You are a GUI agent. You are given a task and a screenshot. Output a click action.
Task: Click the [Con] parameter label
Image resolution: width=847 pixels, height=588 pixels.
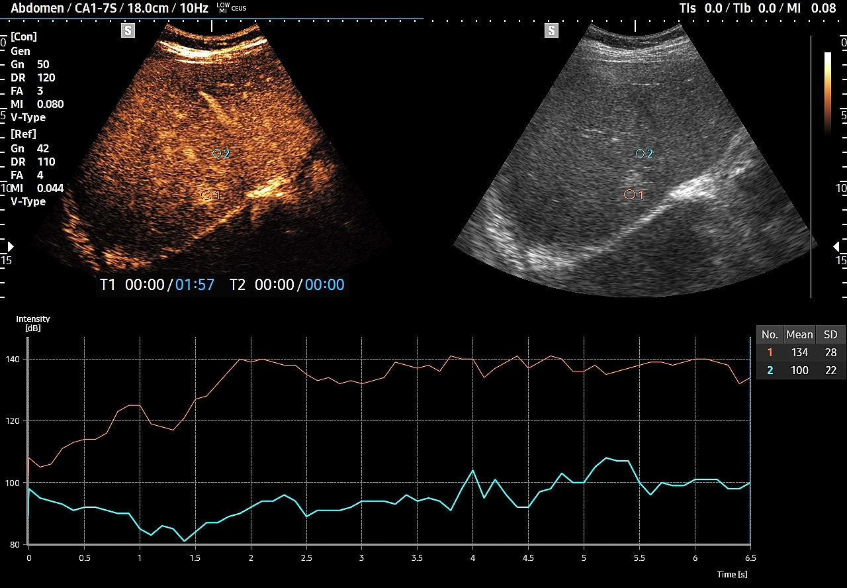tap(24, 37)
